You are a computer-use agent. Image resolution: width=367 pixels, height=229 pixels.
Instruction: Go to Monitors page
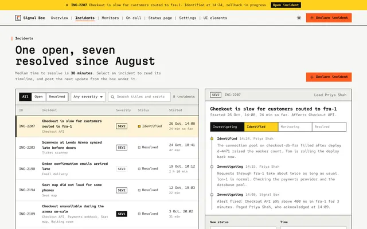click(110, 18)
